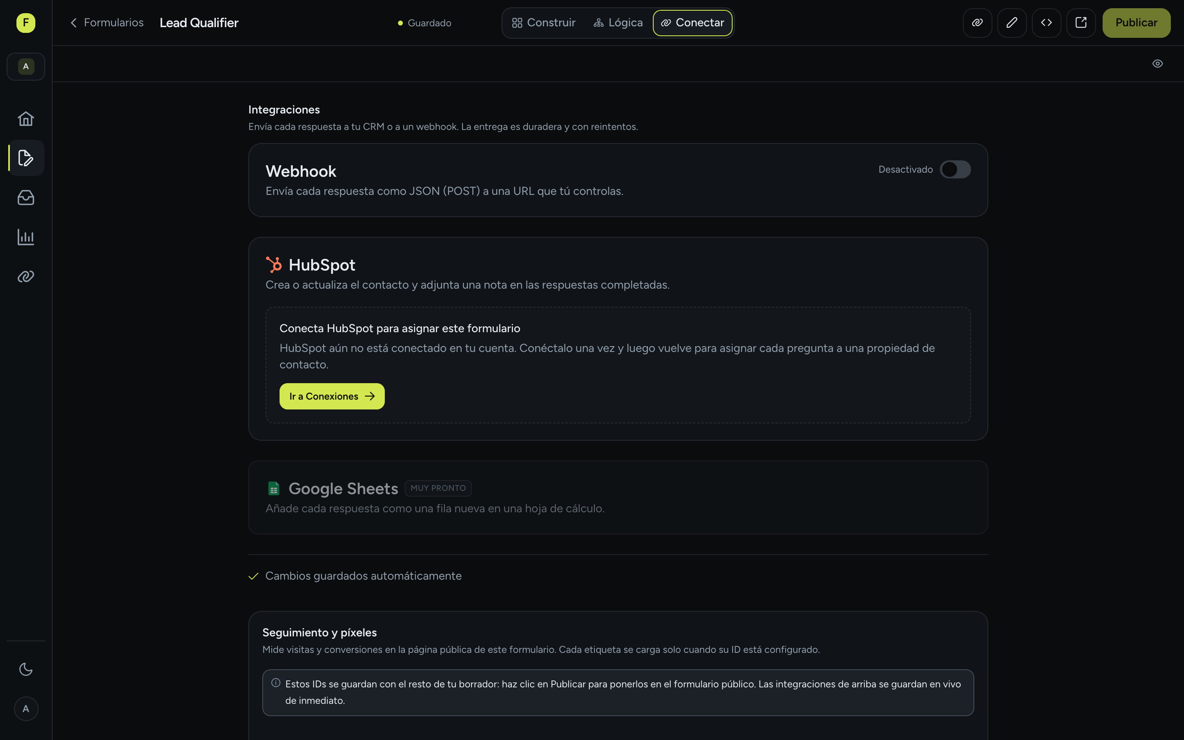Viewport: 1184px width, 740px height.
Task: Click the Webhook card heading
Action: tap(301, 171)
